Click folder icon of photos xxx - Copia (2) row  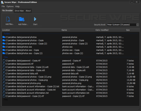pyautogui.click(x=4, y=53)
